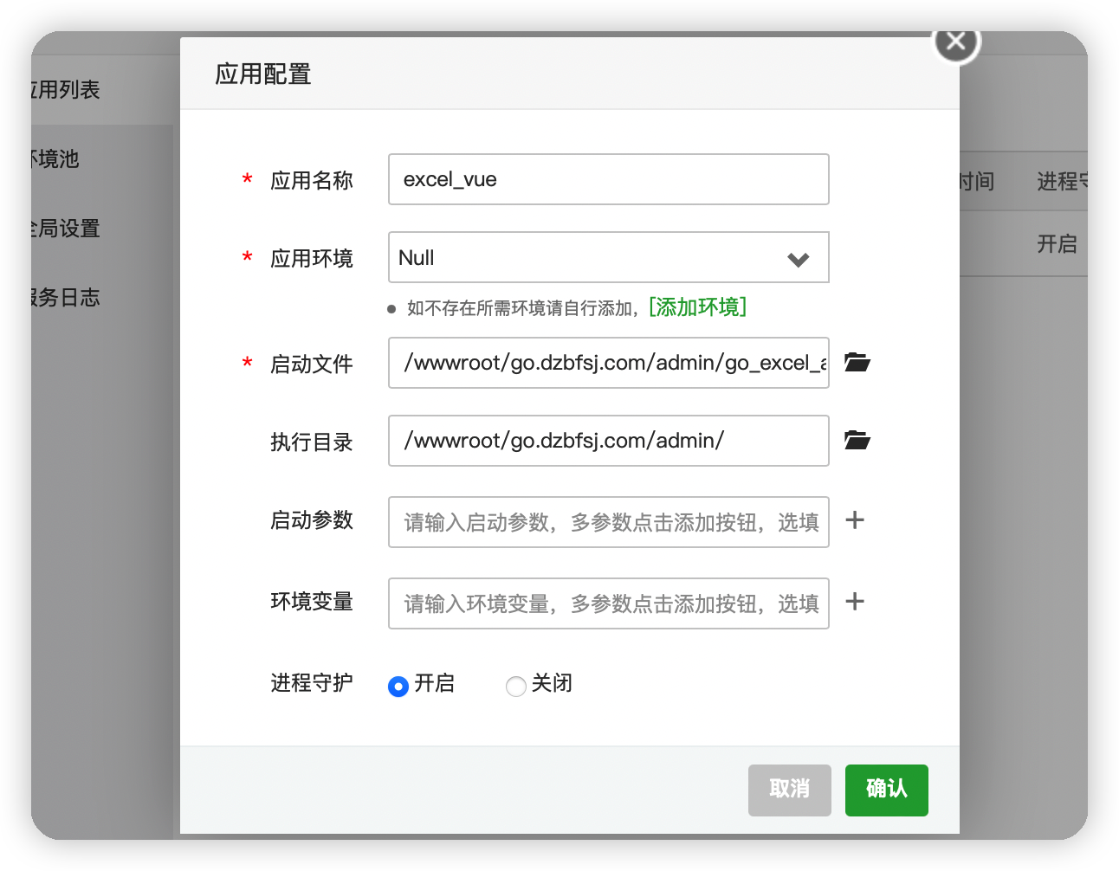Open the 应用环境 dropdown showing Null
Screen dimensions: 1119x871
point(609,257)
